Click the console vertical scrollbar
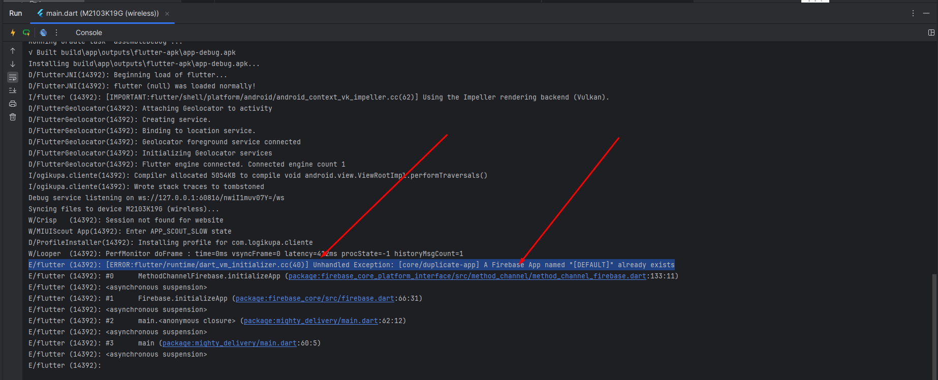This screenshot has height=380, width=938. [934, 325]
